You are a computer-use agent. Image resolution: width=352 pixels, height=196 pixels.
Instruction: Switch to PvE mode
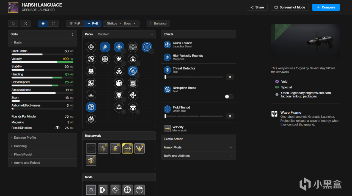(92, 24)
